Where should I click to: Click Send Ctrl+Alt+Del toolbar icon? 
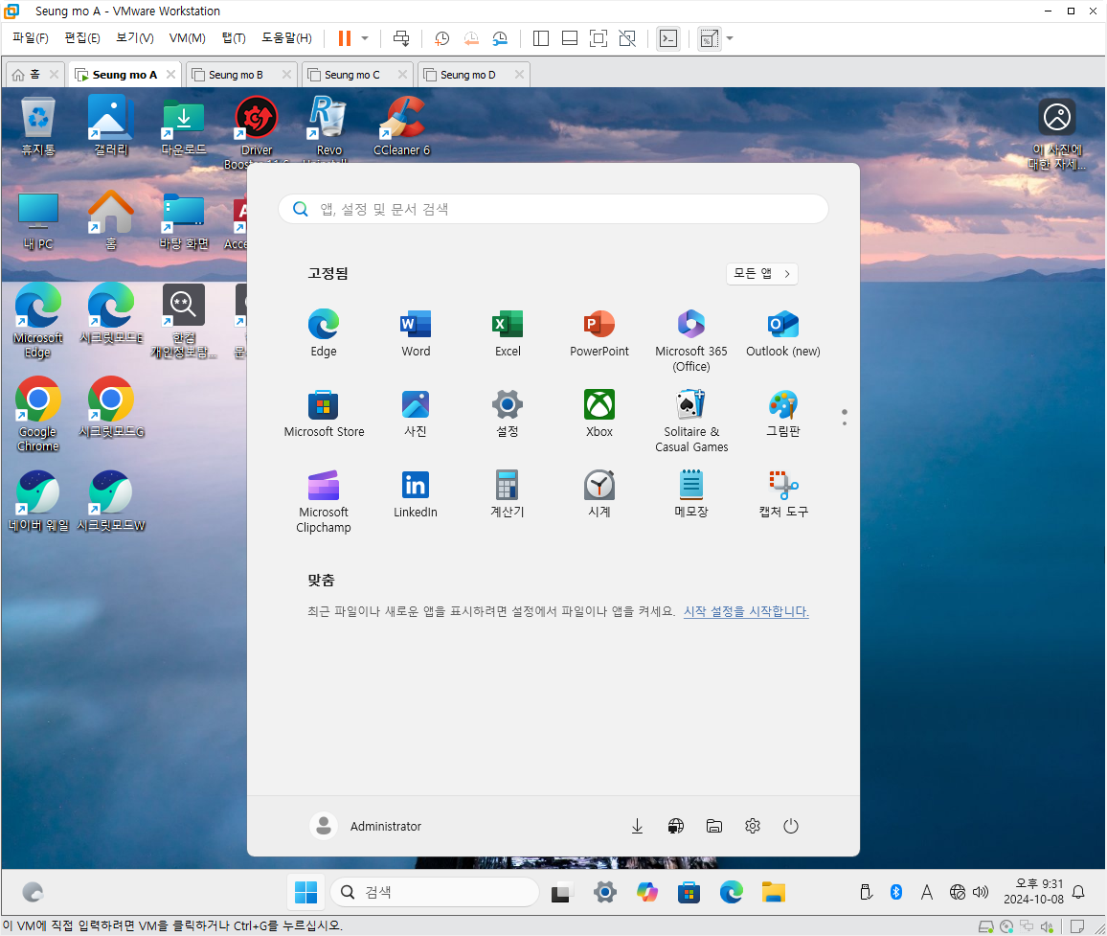pyautogui.click(x=401, y=38)
